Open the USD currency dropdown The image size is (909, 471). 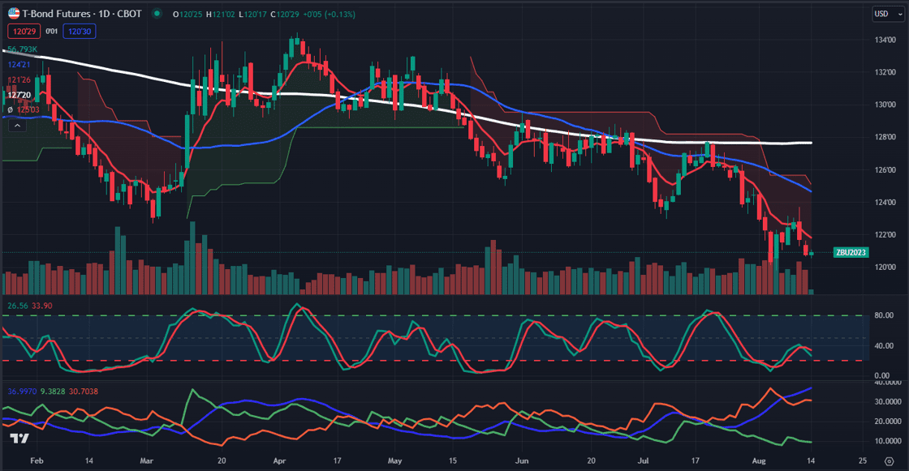(x=888, y=14)
